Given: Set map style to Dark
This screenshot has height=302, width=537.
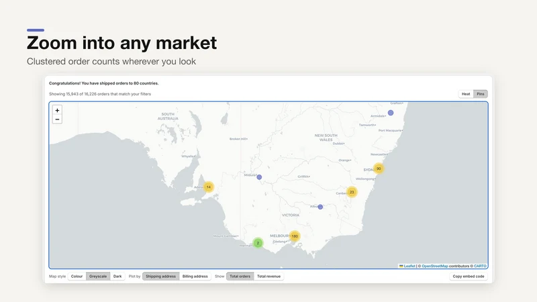Looking at the screenshot, I should (x=117, y=276).
